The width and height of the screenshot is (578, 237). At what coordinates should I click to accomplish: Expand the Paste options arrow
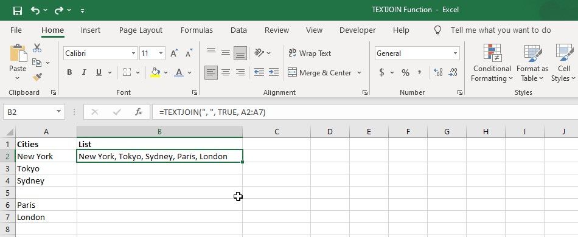pyautogui.click(x=17, y=78)
